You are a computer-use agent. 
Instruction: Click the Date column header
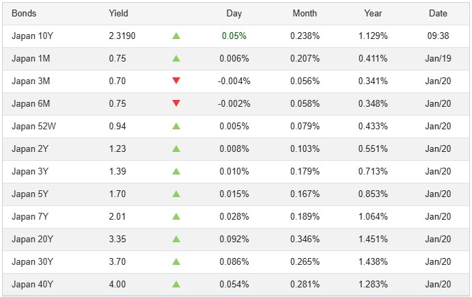[x=438, y=13]
